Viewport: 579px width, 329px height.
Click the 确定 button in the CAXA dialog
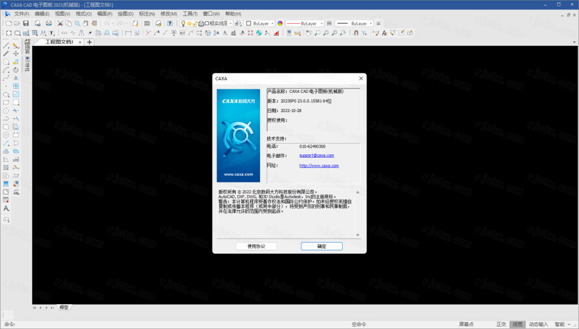pos(321,246)
